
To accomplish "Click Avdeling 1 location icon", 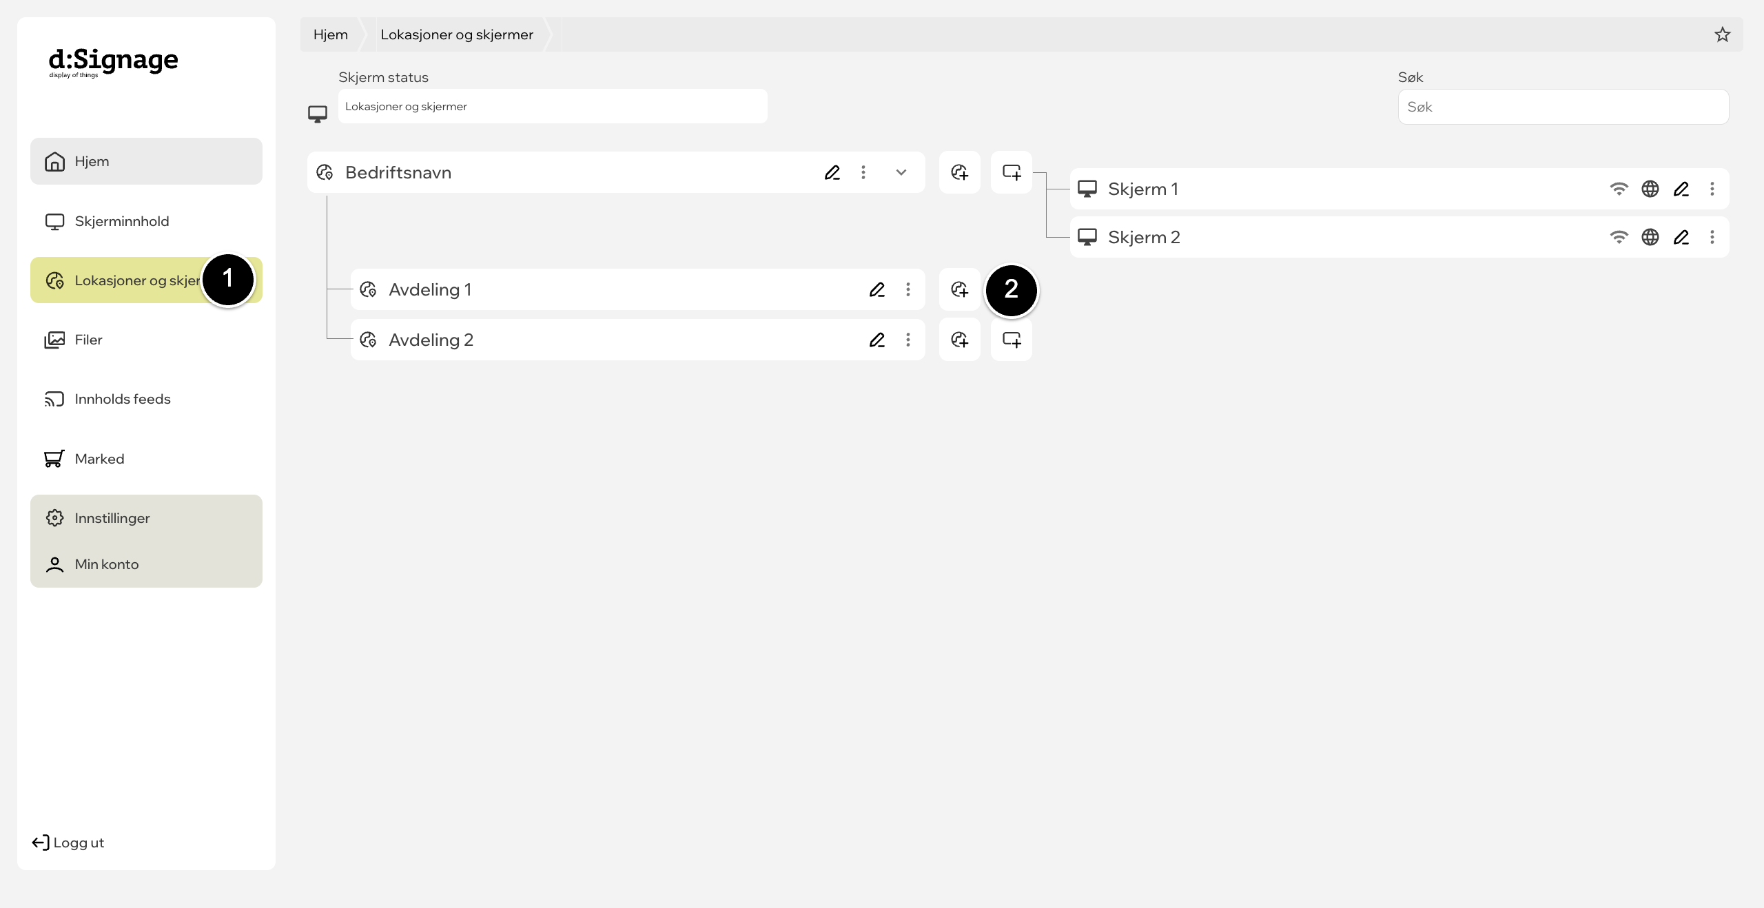I will coord(368,289).
